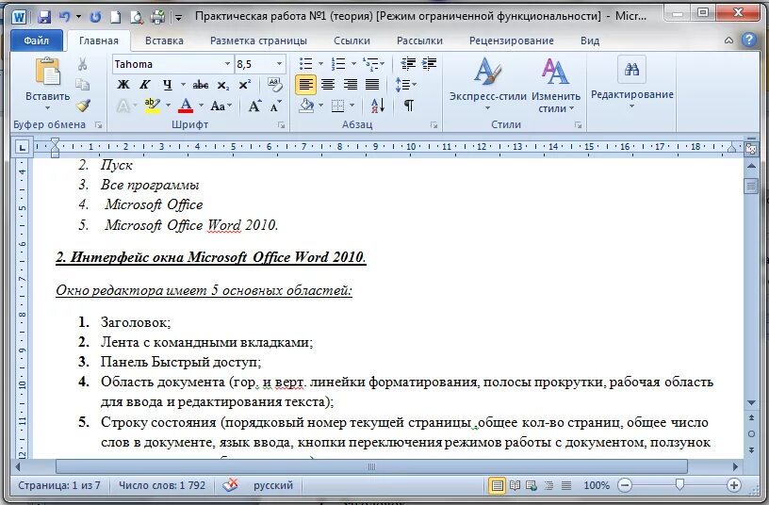769x505 pixels.
Task: Click the spelling check icon in the status bar
Action: point(230,485)
